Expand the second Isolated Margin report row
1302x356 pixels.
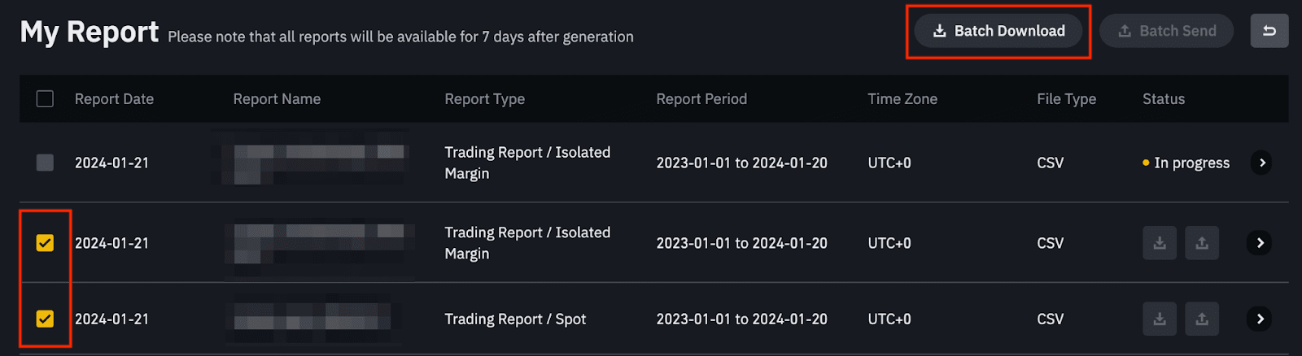tap(1260, 243)
